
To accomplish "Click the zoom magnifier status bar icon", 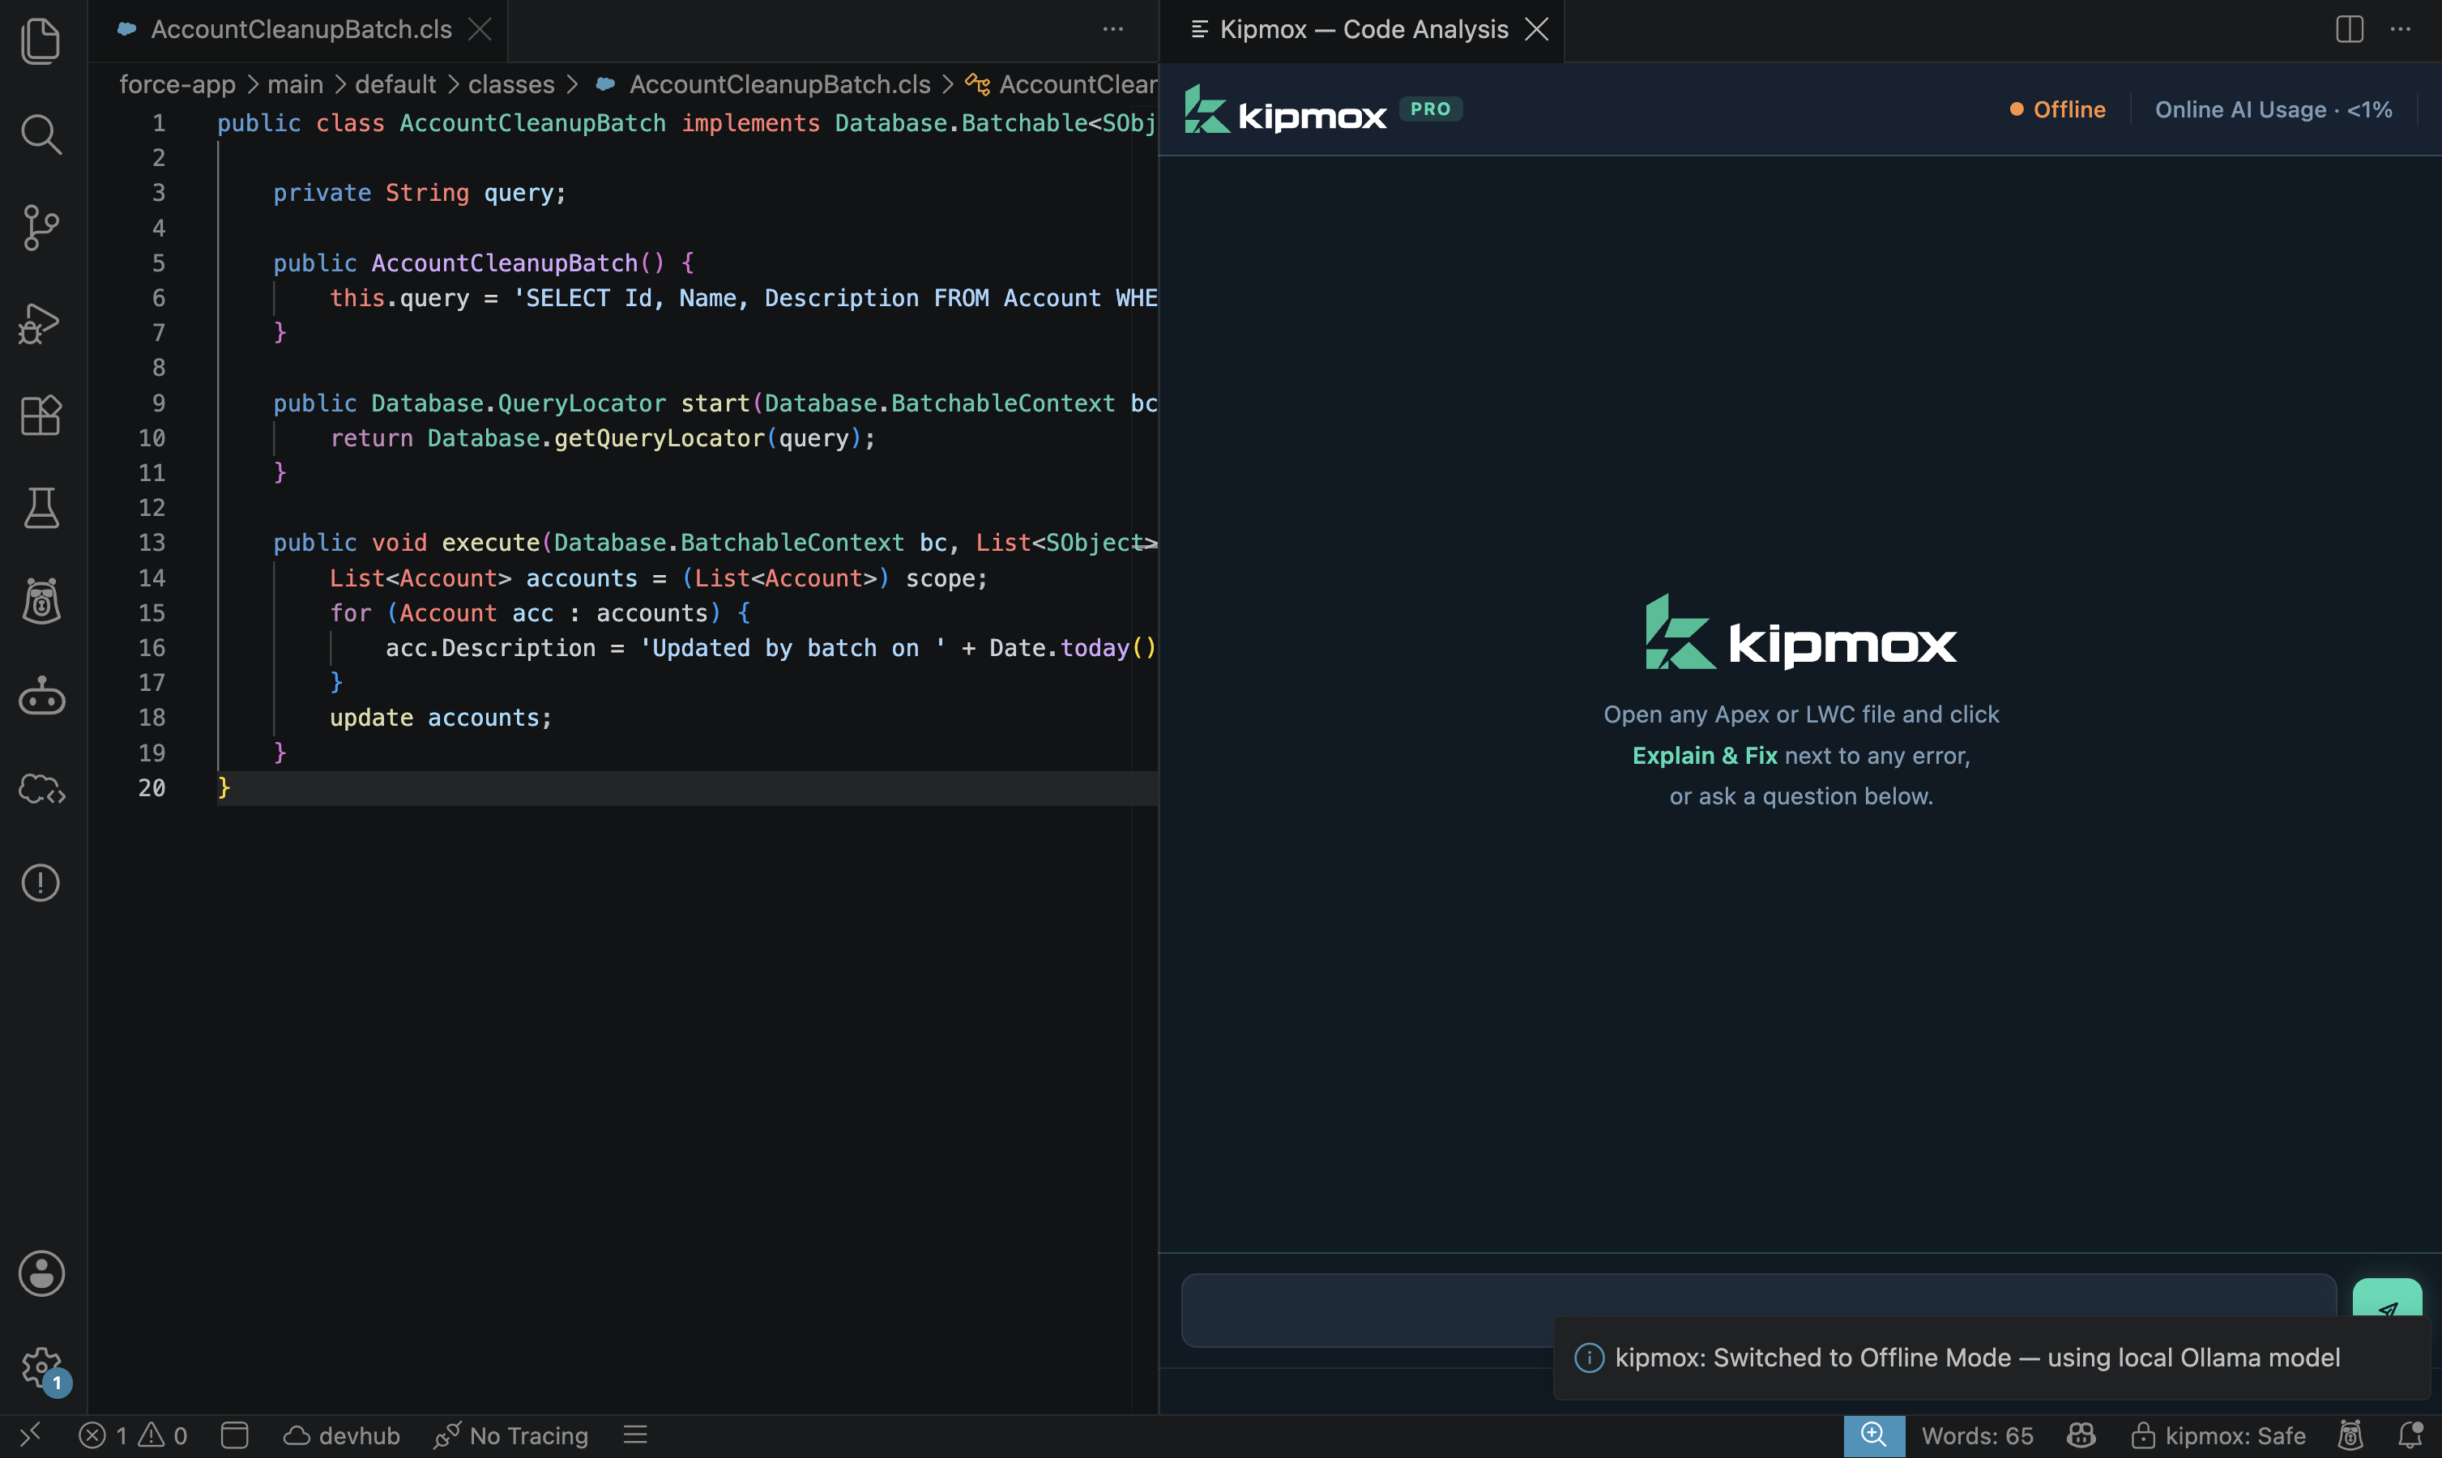I will pyautogui.click(x=1874, y=1435).
